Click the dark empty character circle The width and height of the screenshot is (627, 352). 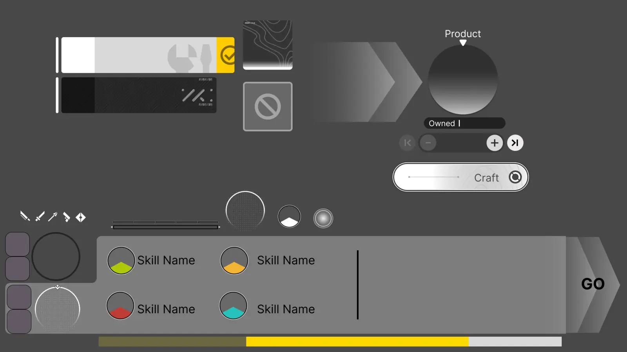tap(56, 257)
